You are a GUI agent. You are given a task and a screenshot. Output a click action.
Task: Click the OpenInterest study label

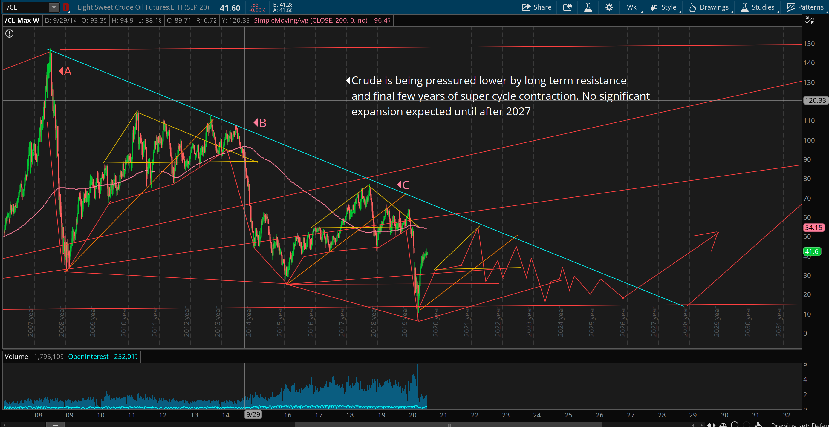(88, 357)
